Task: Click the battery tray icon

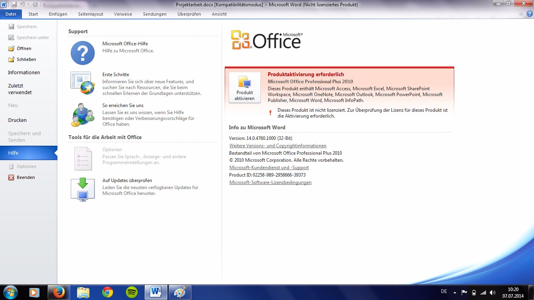Action: point(474,292)
